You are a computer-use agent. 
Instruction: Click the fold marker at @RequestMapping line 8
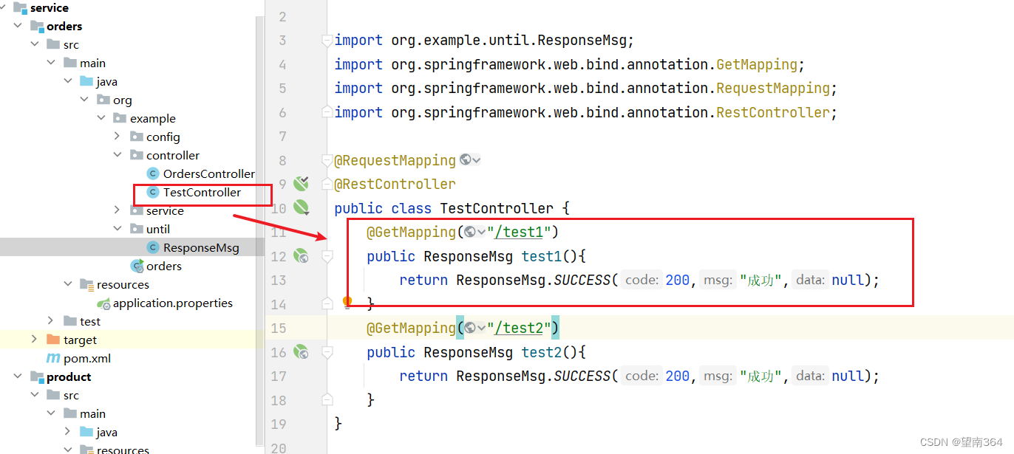point(327,160)
